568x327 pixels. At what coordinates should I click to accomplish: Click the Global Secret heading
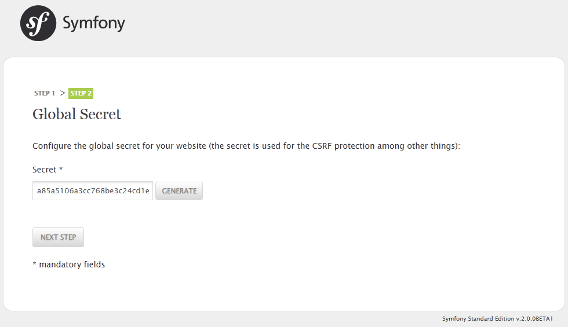[x=77, y=114]
